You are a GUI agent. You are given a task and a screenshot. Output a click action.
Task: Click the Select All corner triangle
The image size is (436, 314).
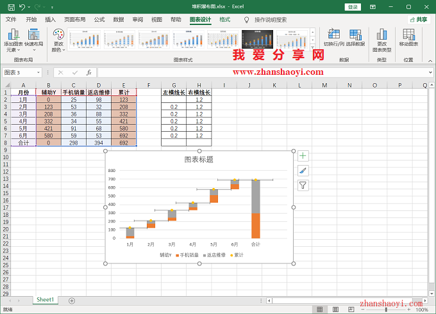(7, 85)
